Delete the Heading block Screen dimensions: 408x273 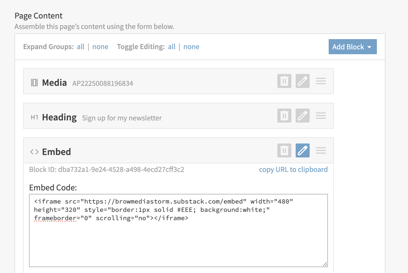pyautogui.click(x=284, y=116)
